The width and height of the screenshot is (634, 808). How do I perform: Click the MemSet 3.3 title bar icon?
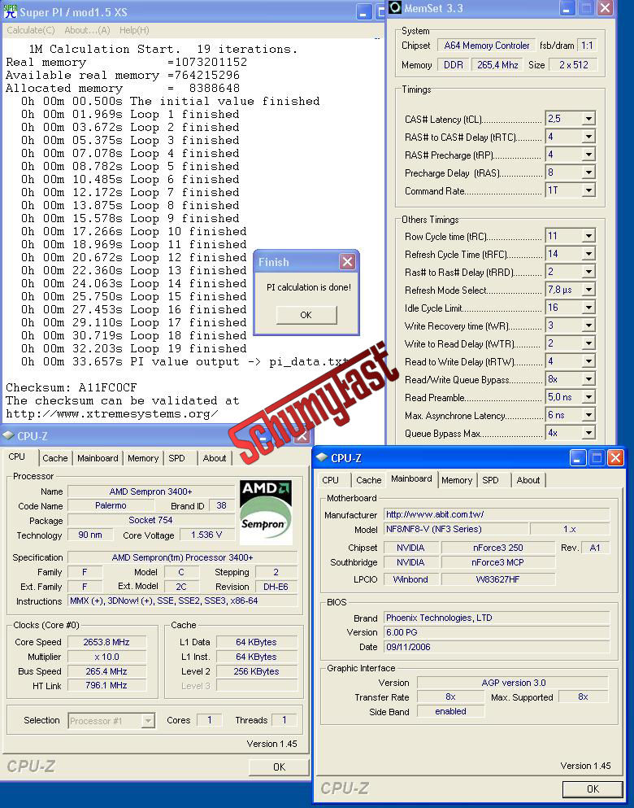[395, 7]
